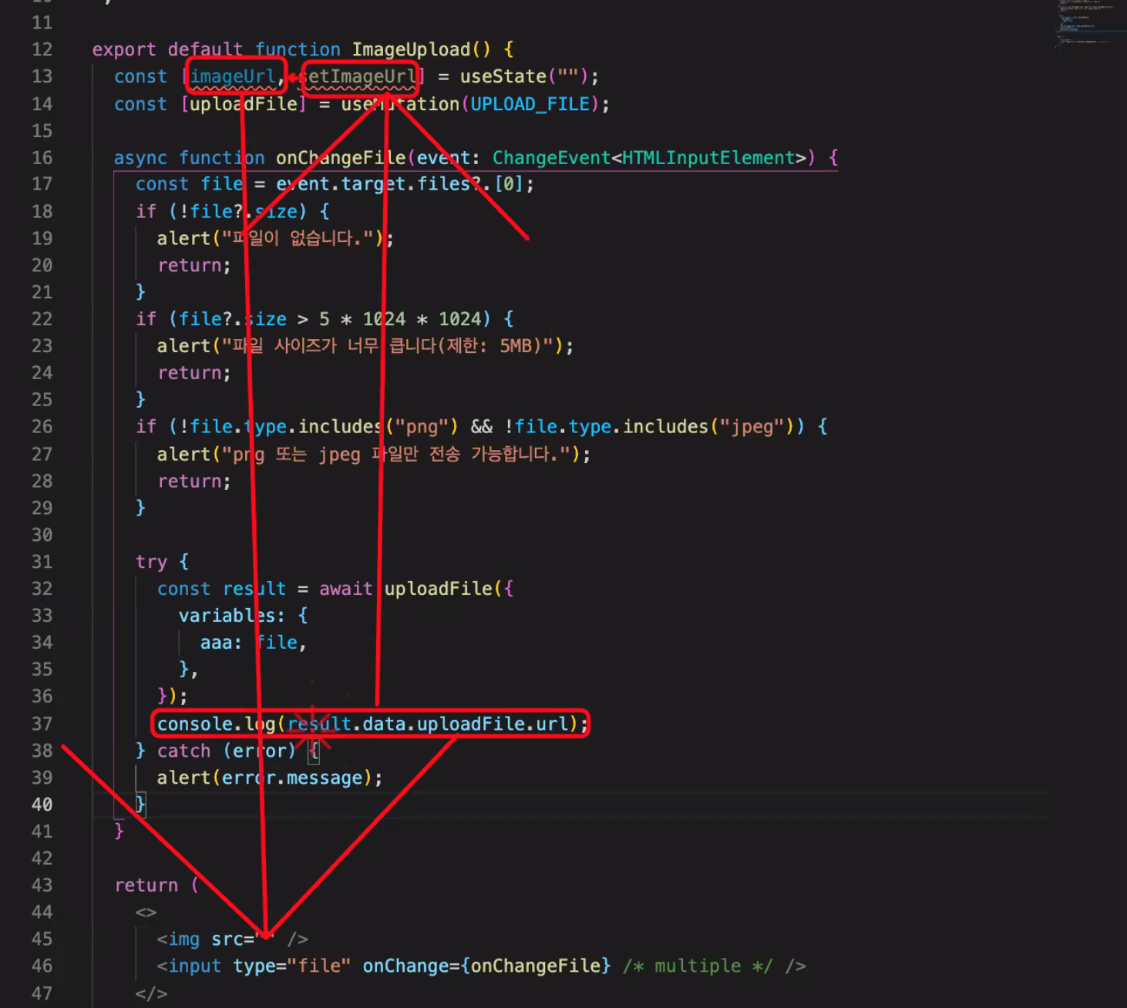The image size is (1127, 1008).
Task: Click the input tag name on line 46
Action: [x=195, y=966]
